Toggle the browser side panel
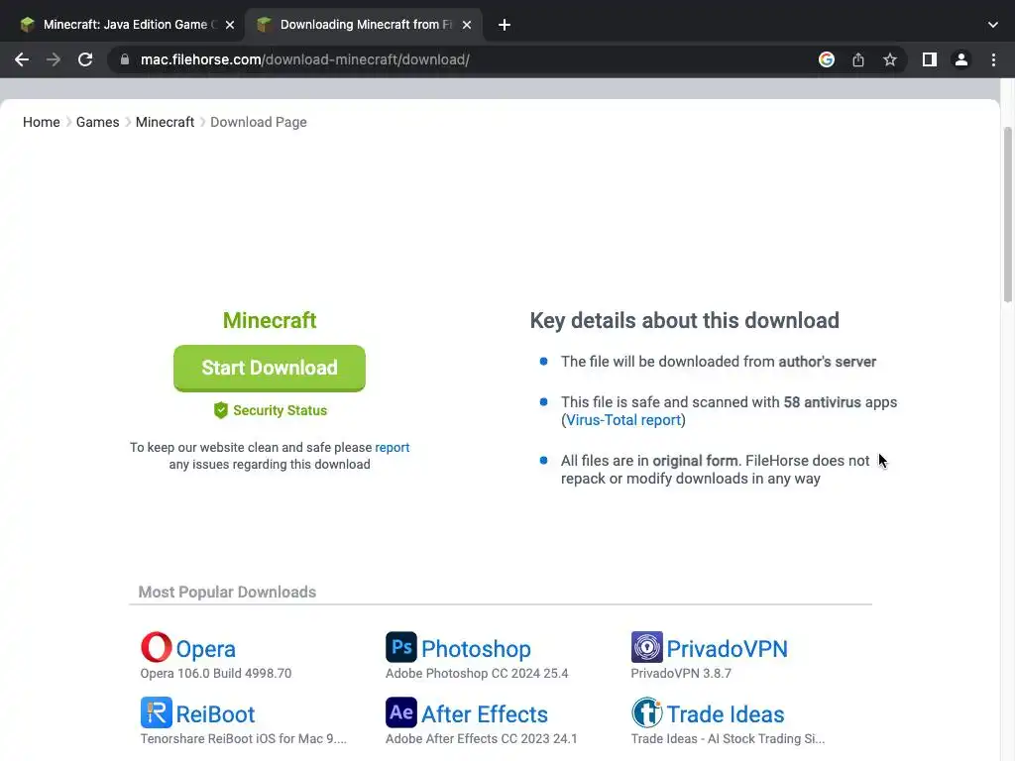Viewport: 1015px width, 761px height. click(929, 59)
